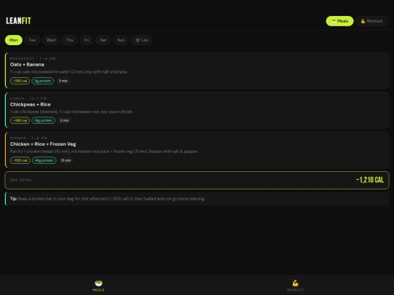The image size is (394, 295).
Task: Open Meals in bottom navigation bar
Action: coord(98,286)
